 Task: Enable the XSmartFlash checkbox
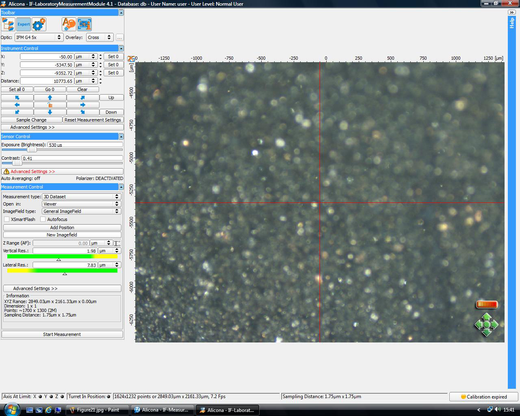pos(7,219)
